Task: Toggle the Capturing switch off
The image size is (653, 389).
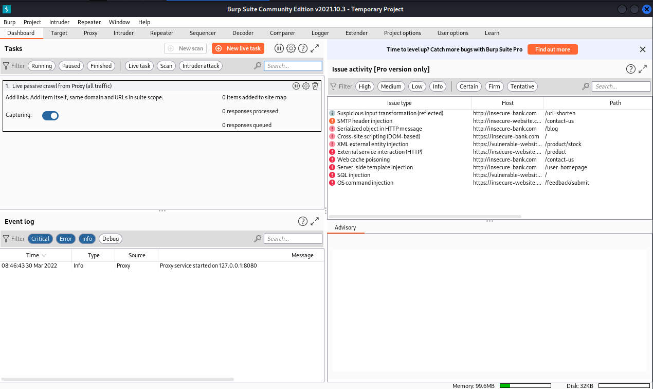Action: pos(50,116)
